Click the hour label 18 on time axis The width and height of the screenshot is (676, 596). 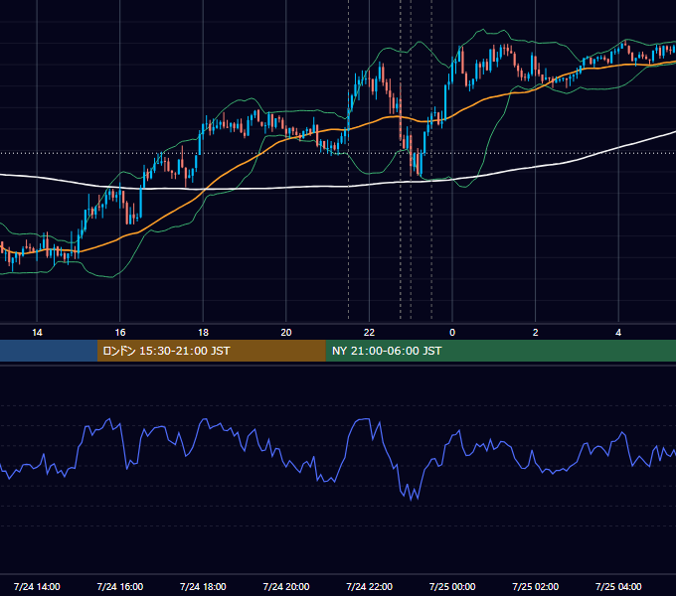tap(203, 333)
